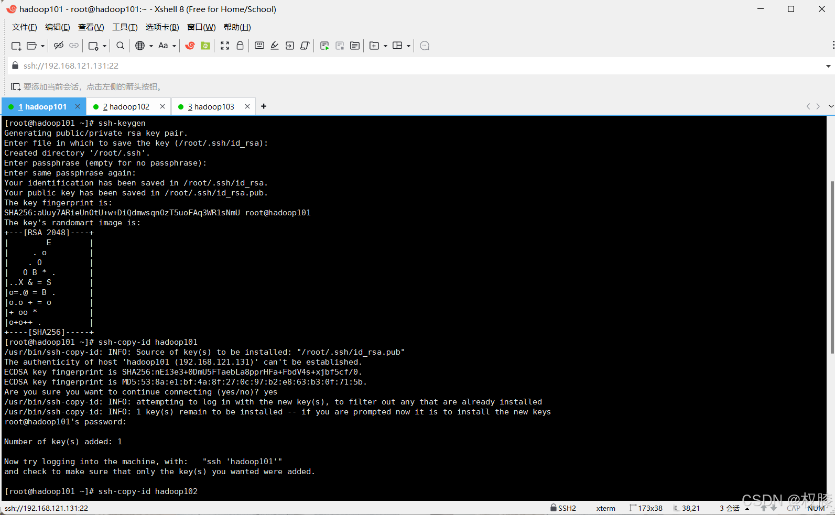Click ssh://192.168.121.131:22 in status bar

[x=47, y=508]
